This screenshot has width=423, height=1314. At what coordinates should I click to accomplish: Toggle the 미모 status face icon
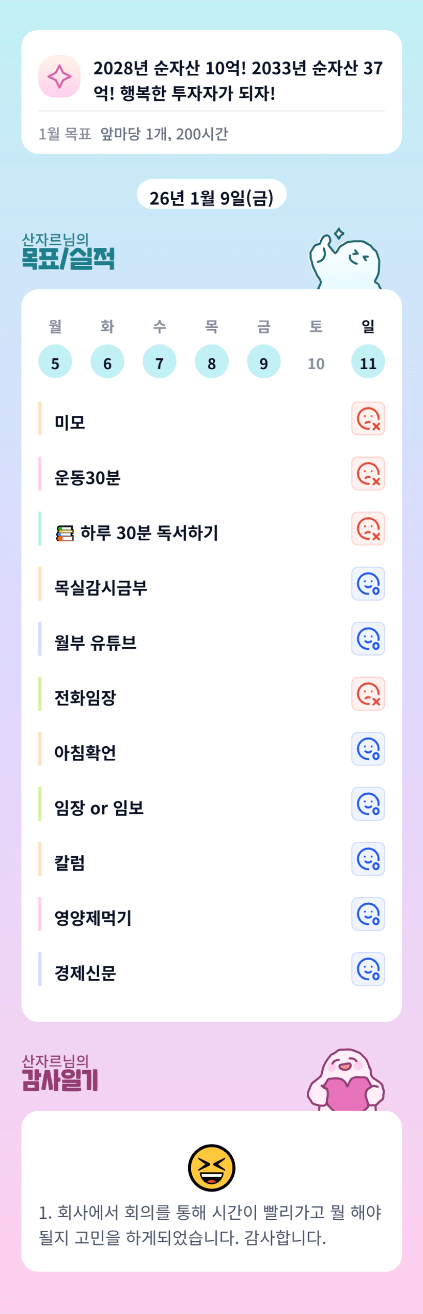(x=368, y=419)
